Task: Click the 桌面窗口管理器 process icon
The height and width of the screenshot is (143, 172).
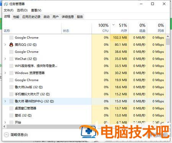Action: point(11,108)
